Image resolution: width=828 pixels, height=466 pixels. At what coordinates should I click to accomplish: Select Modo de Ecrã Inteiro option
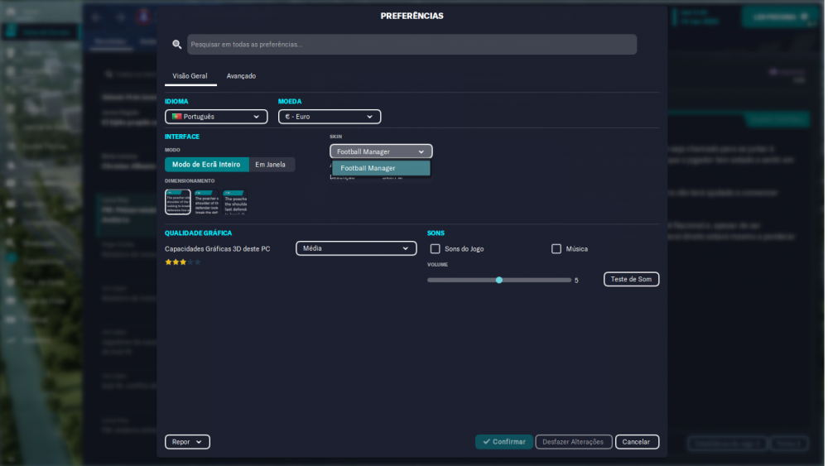tap(206, 165)
